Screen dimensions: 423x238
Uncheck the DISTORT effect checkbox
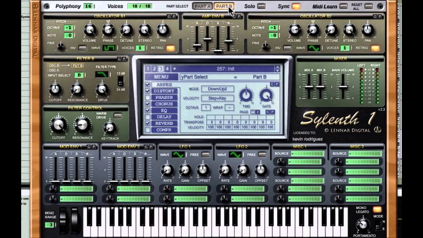(147, 91)
